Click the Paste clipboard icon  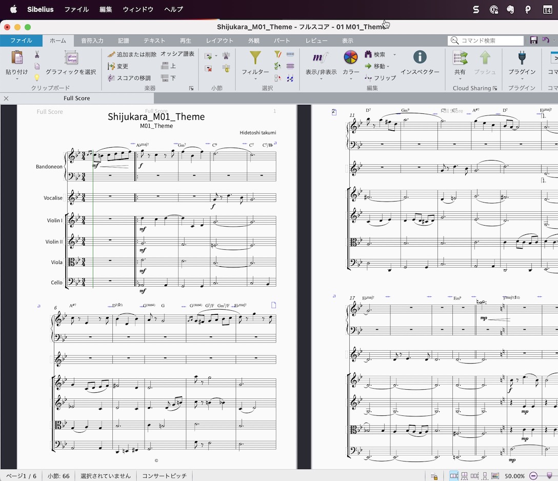click(x=17, y=58)
